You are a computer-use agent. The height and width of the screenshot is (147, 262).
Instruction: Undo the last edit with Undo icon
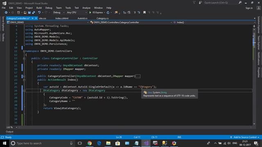tap(39, 13)
